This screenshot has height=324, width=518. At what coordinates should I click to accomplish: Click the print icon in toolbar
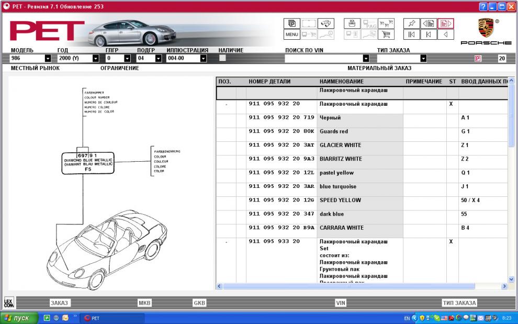352,24
